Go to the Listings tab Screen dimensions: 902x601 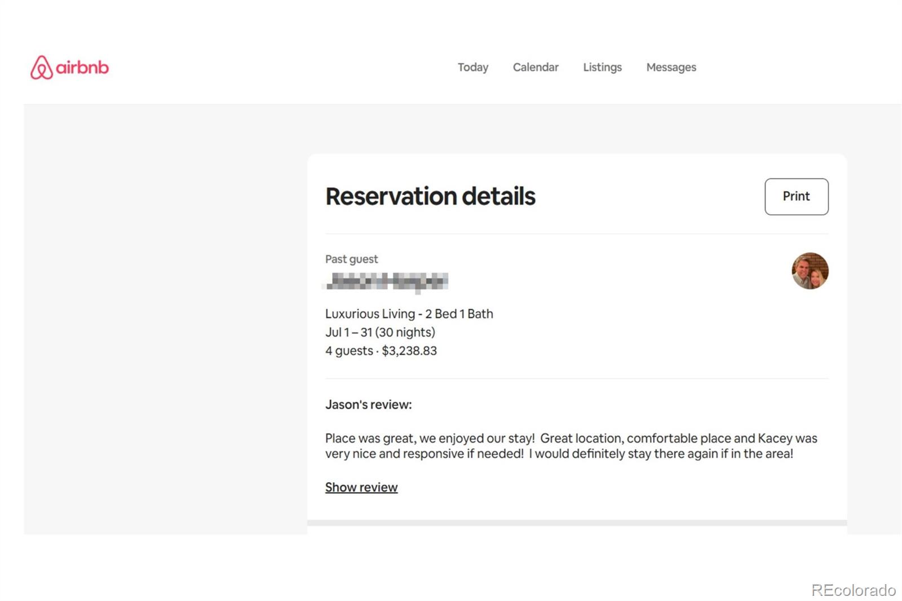[x=602, y=67]
